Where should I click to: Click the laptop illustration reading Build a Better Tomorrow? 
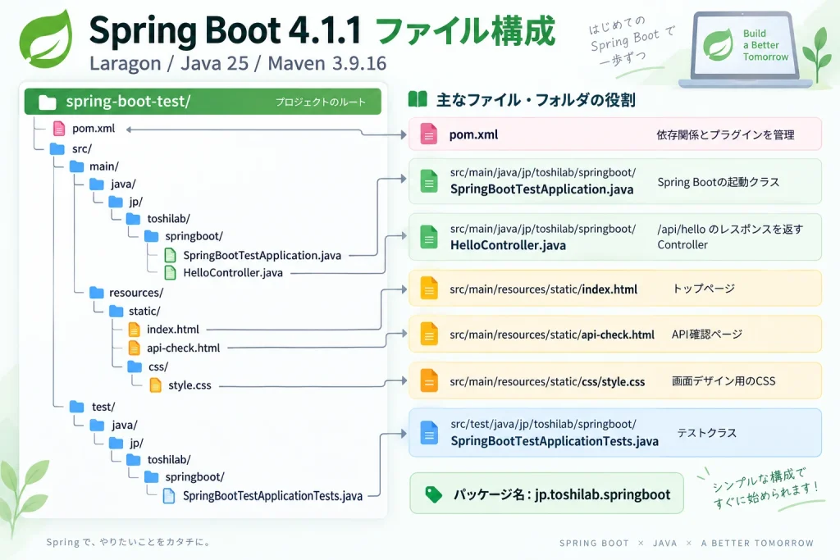[x=746, y=50]
